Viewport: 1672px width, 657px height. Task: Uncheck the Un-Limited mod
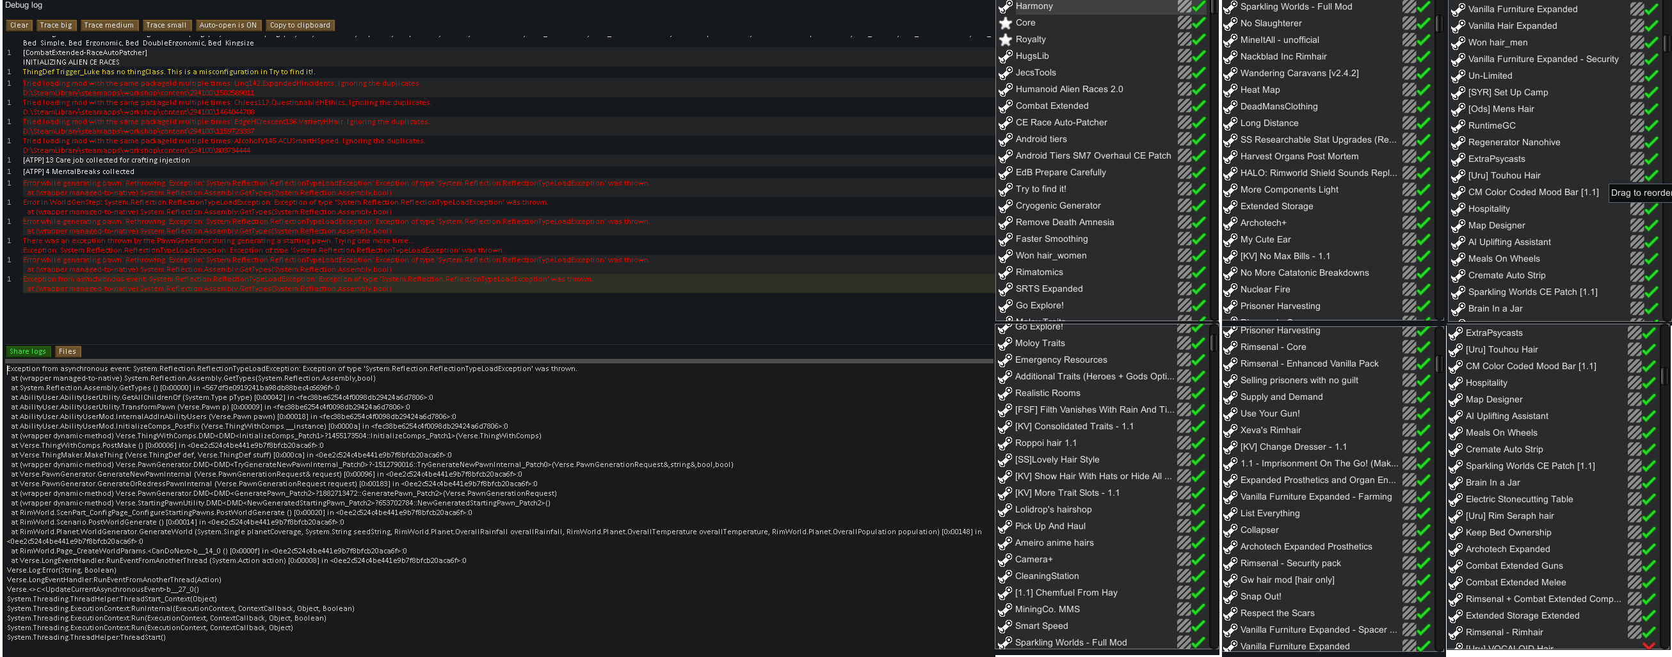pos(1652,76)
